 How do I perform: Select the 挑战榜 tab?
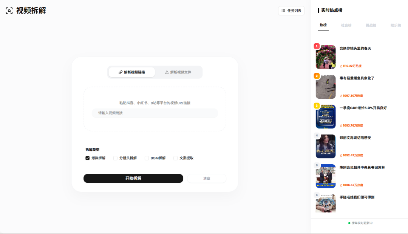click(x=371, y=25)
